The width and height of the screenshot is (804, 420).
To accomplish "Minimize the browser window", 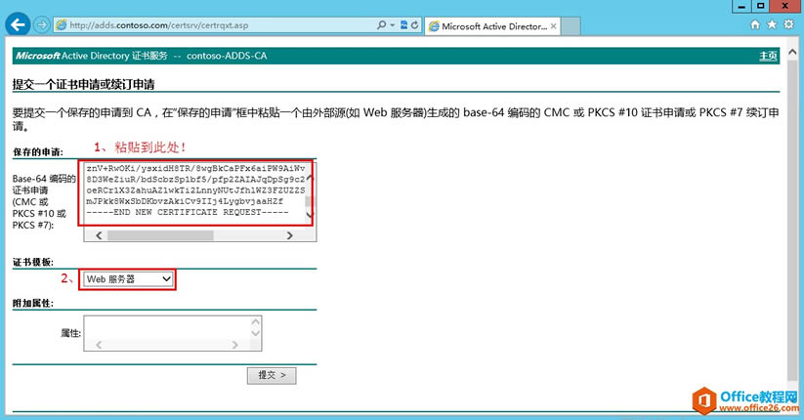I will pyautogui.click(x=741, y=6).
